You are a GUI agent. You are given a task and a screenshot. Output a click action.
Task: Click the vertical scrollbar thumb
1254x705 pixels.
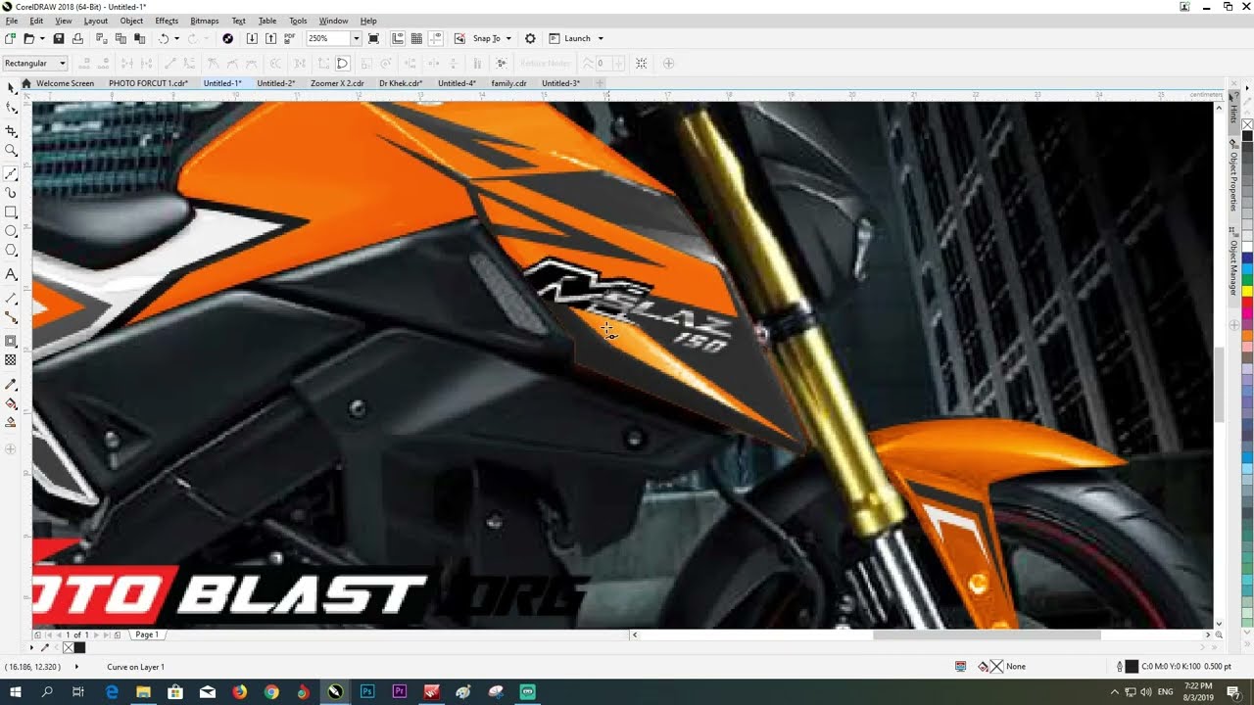click(1219, 385)
